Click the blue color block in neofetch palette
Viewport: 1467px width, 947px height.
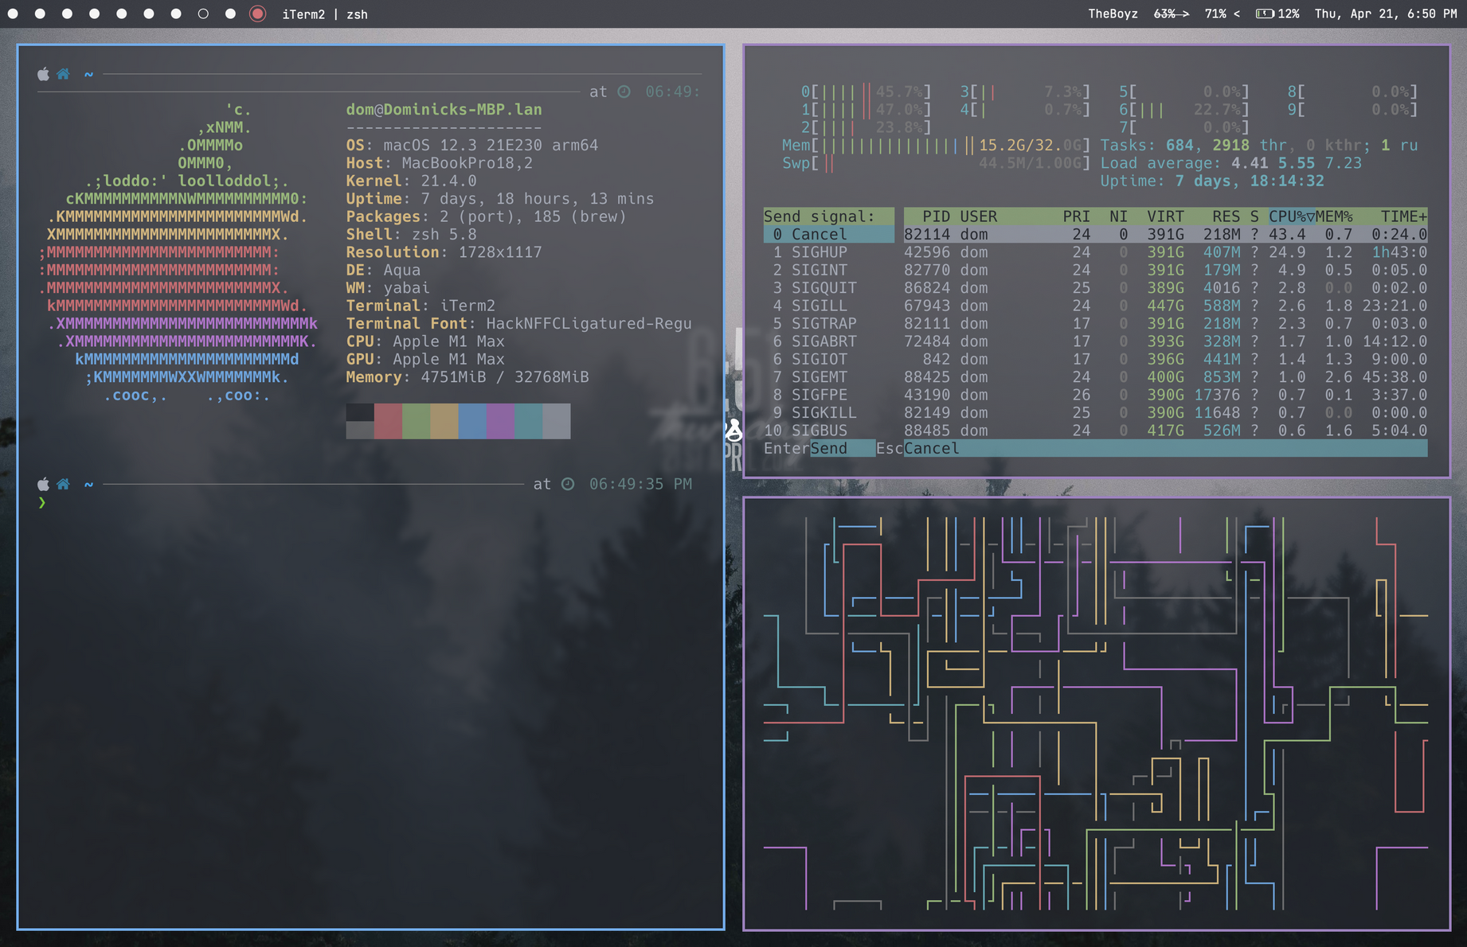tap(472, 421)
